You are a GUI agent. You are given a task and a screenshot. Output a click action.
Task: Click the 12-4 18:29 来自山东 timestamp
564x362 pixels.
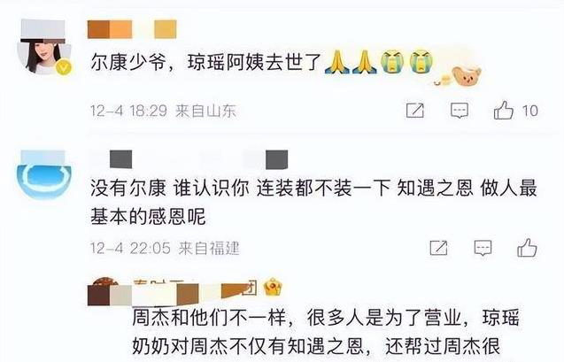(163, 111)
